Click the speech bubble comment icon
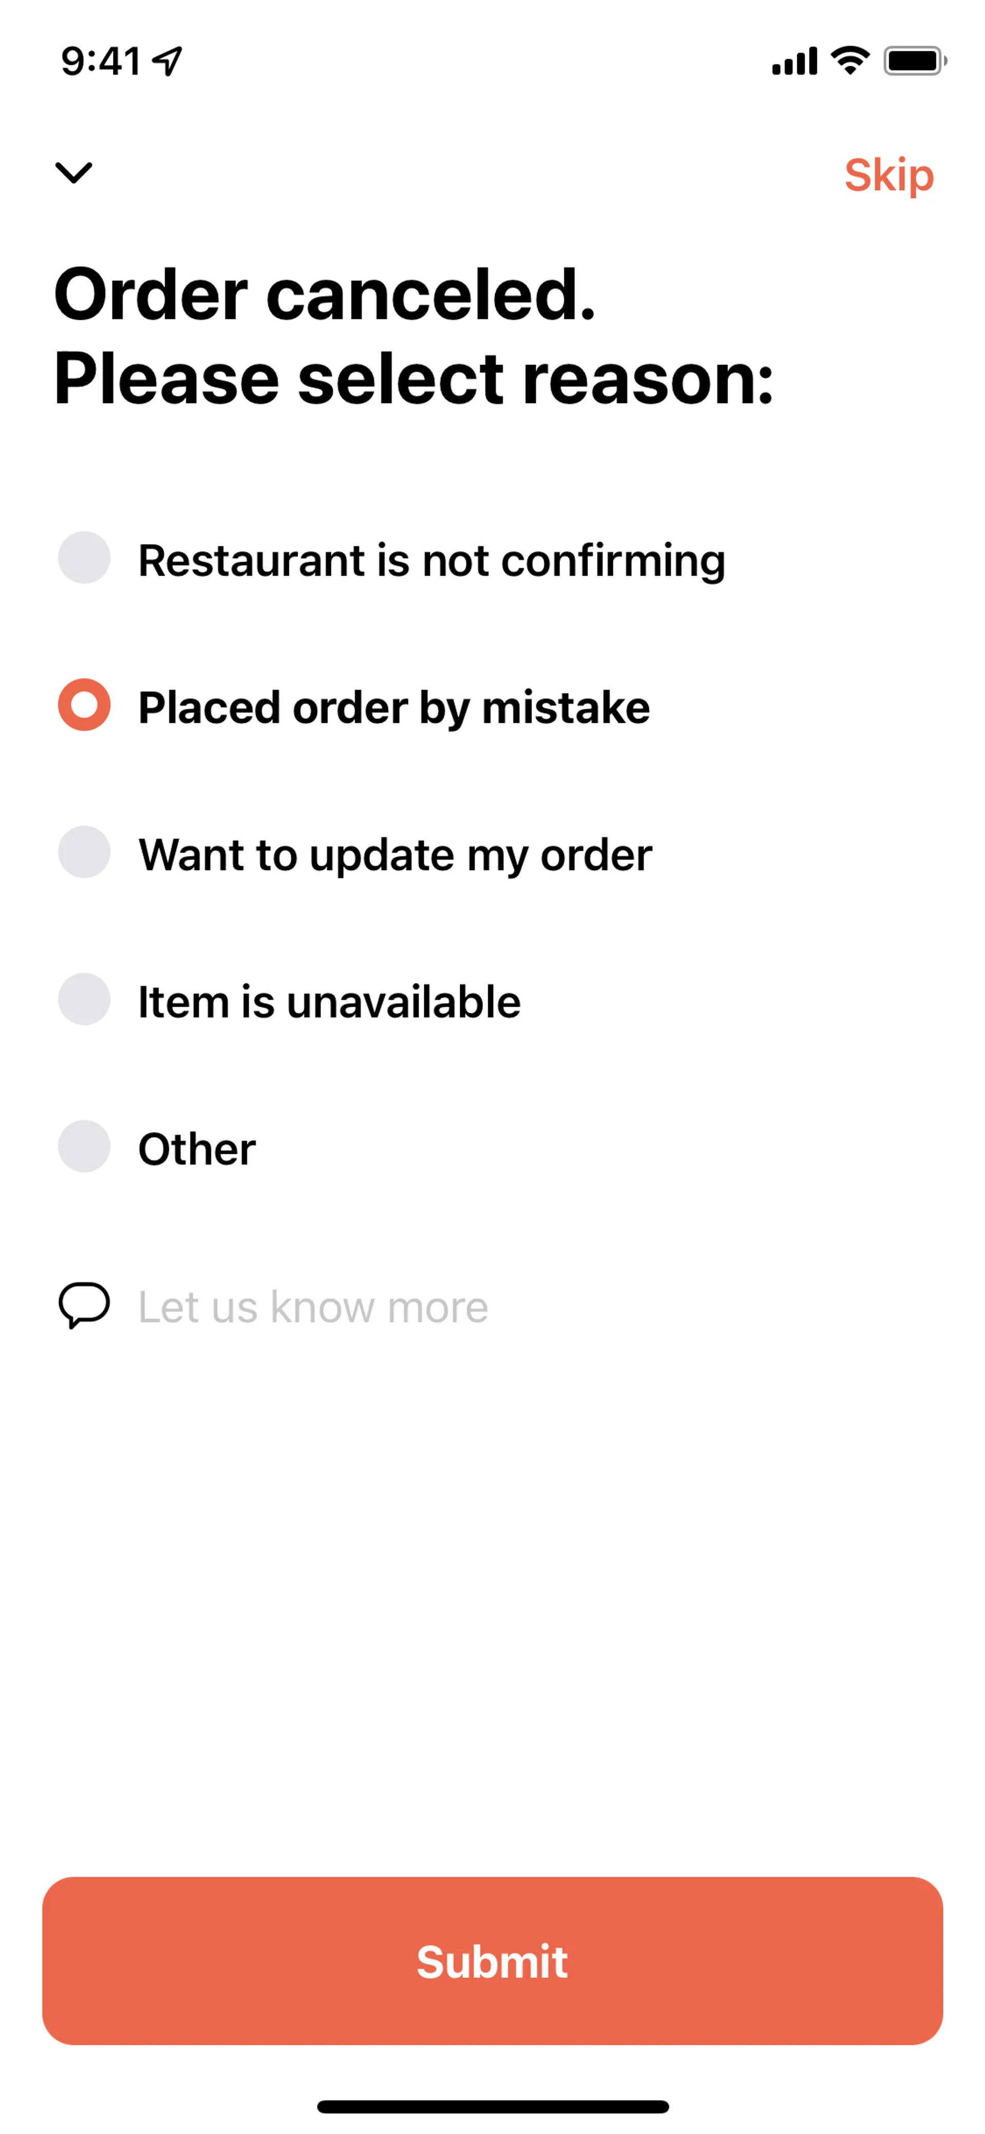Viewport: 985px width, 2134px height. [84, 1305]
